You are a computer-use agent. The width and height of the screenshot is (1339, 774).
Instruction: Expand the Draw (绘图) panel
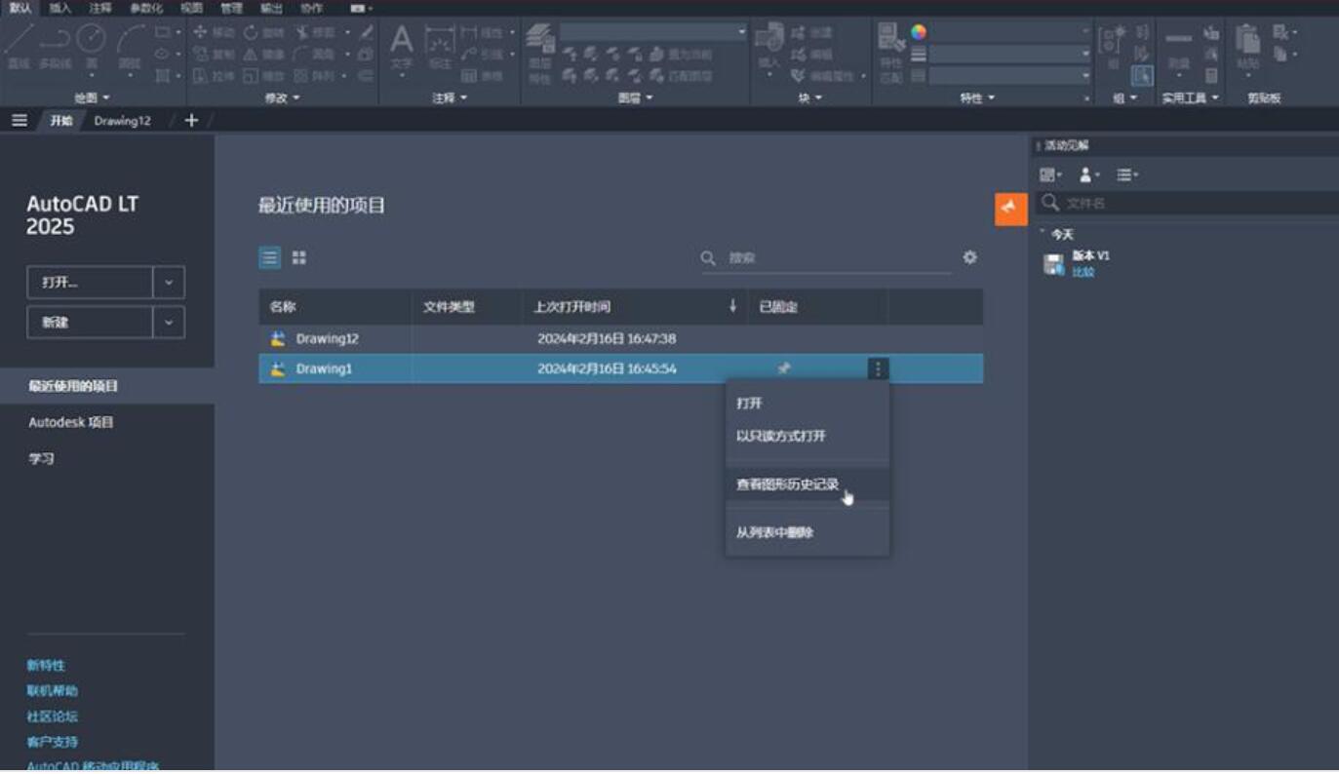point(93,97)
